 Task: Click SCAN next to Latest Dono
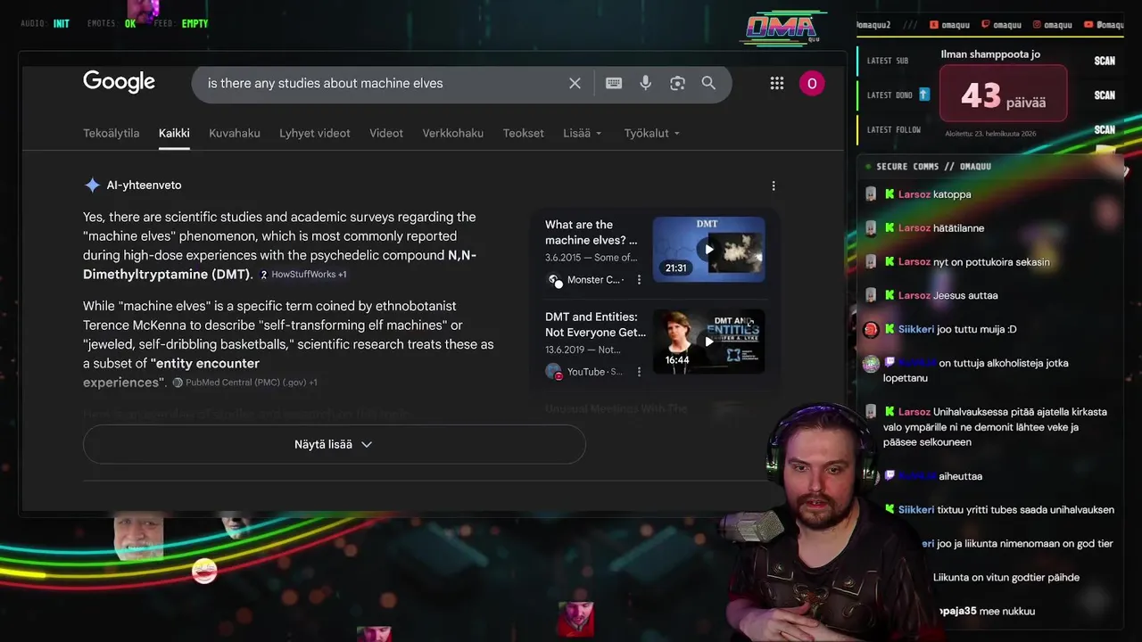point(1105,95)
